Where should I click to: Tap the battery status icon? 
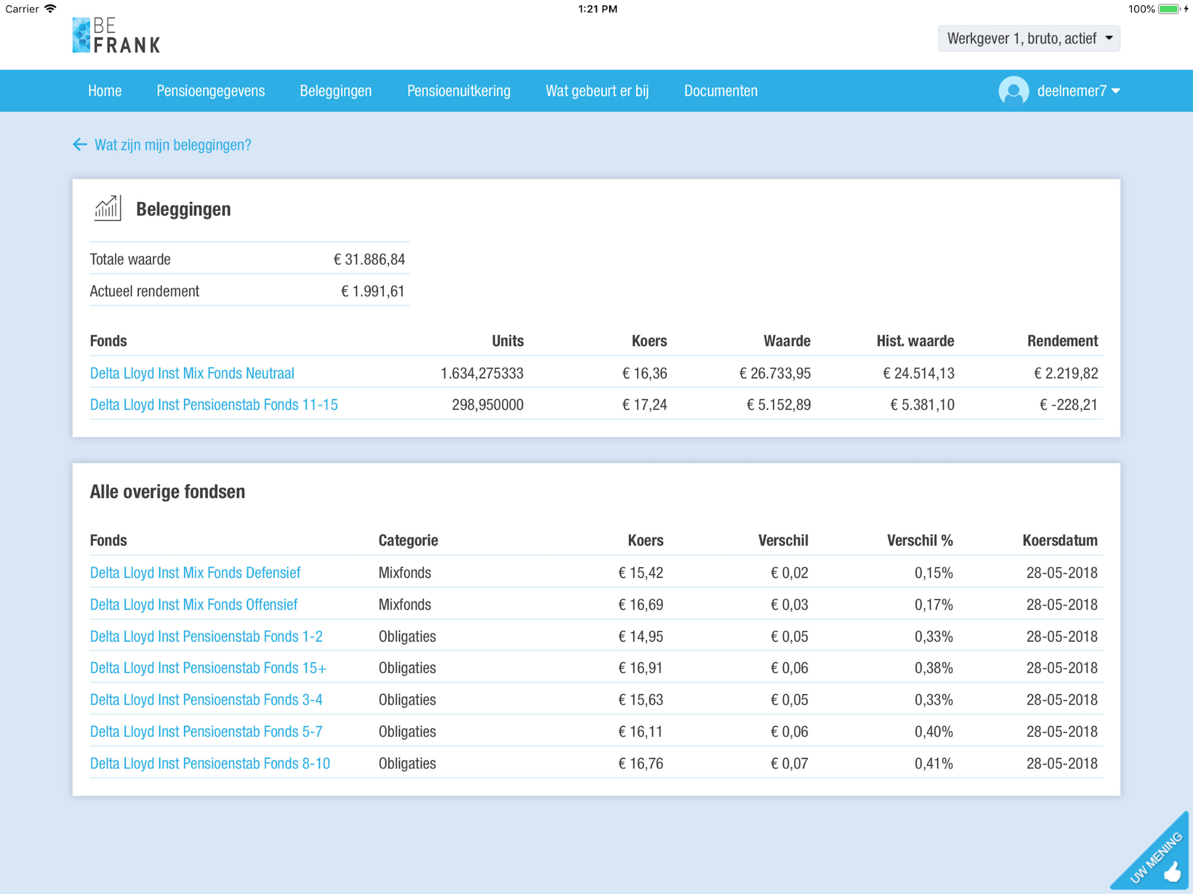click(1169, 9)
